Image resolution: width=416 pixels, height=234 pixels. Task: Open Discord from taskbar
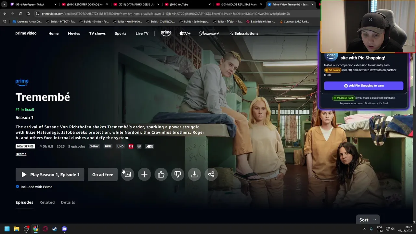click(64, 229)
